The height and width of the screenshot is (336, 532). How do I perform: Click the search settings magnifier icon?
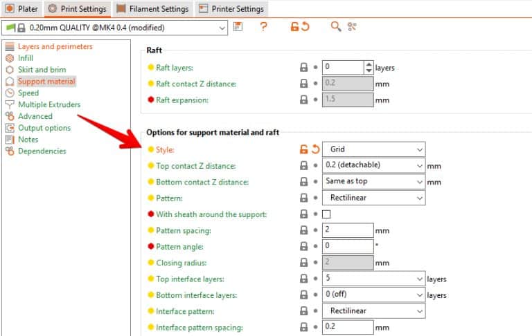[x=336, y=27]
